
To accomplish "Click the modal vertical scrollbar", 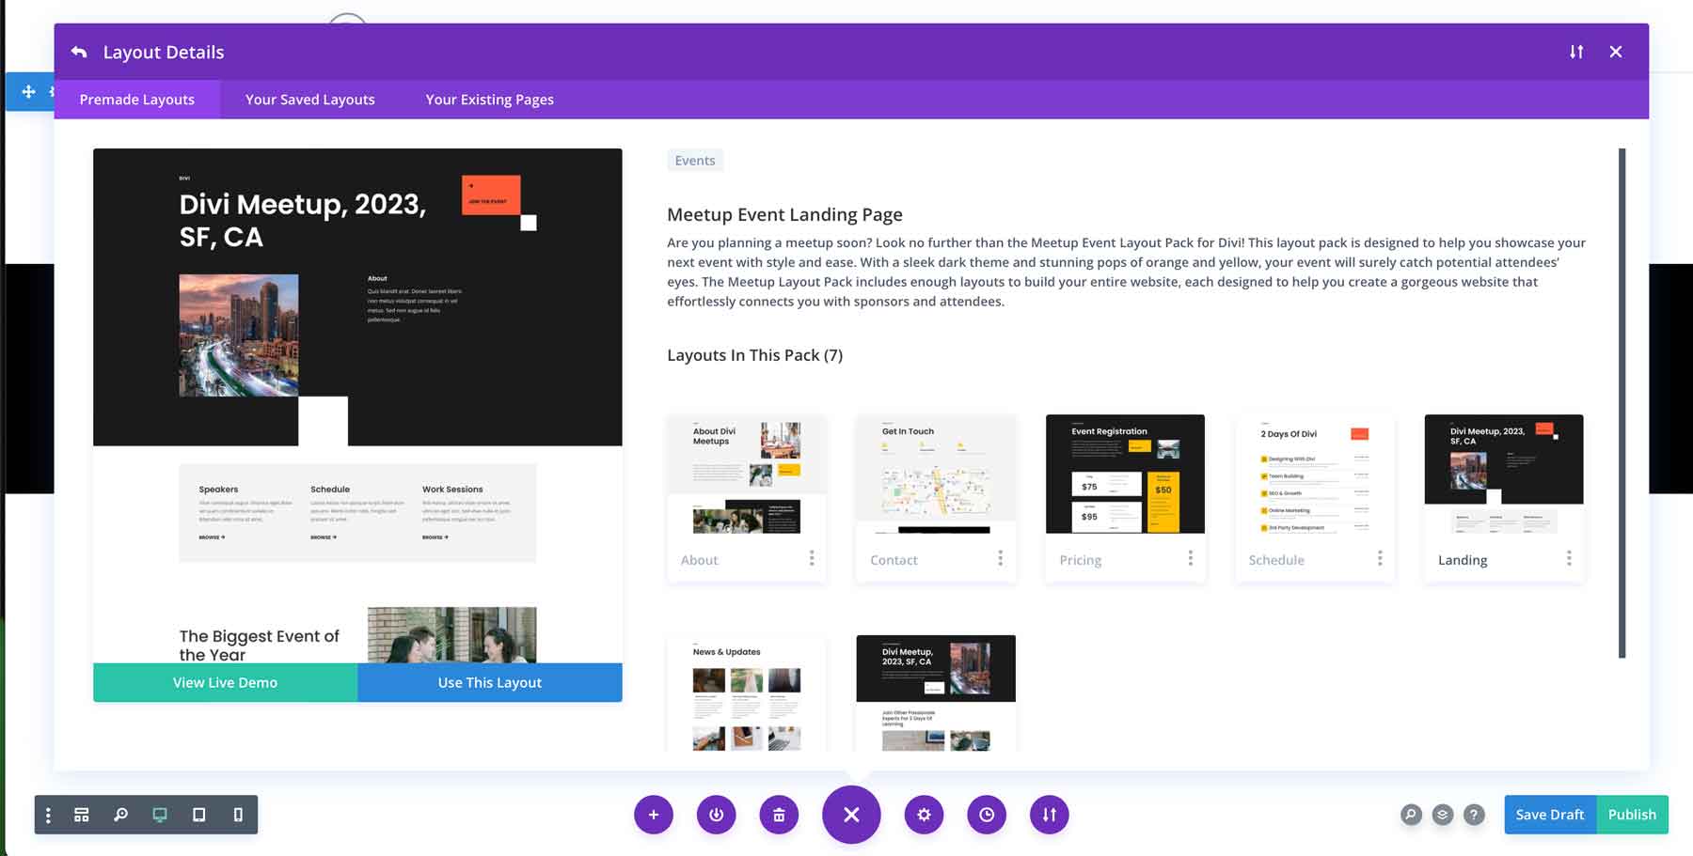I will point(1622,402).
